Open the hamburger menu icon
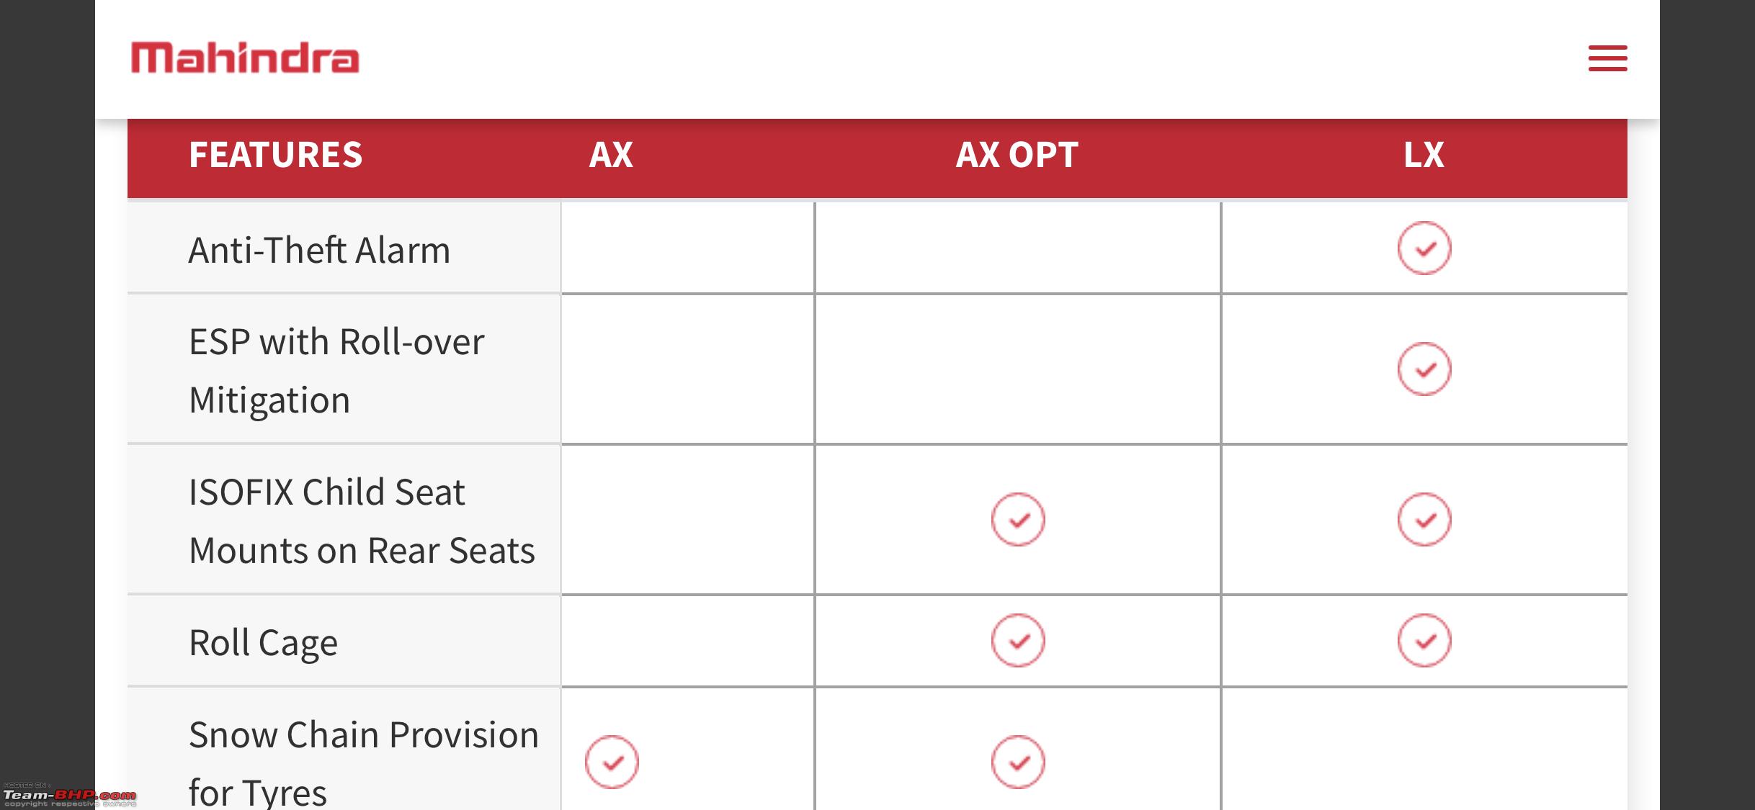 (x=1607, y=58)
